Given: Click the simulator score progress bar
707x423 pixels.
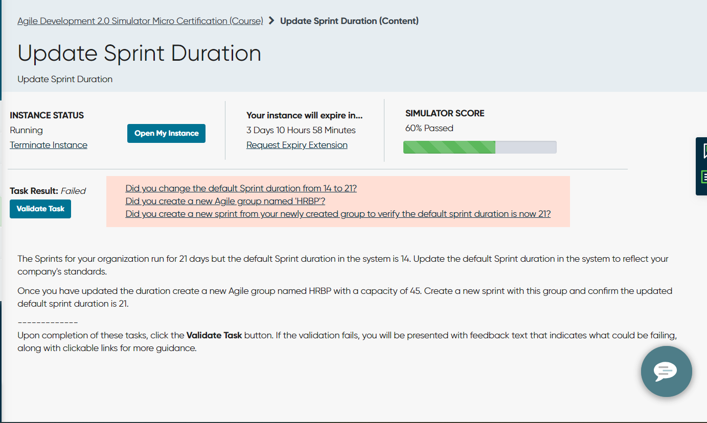Looking at the screenshot, I should pyautogui.click(x=480, y=147).
